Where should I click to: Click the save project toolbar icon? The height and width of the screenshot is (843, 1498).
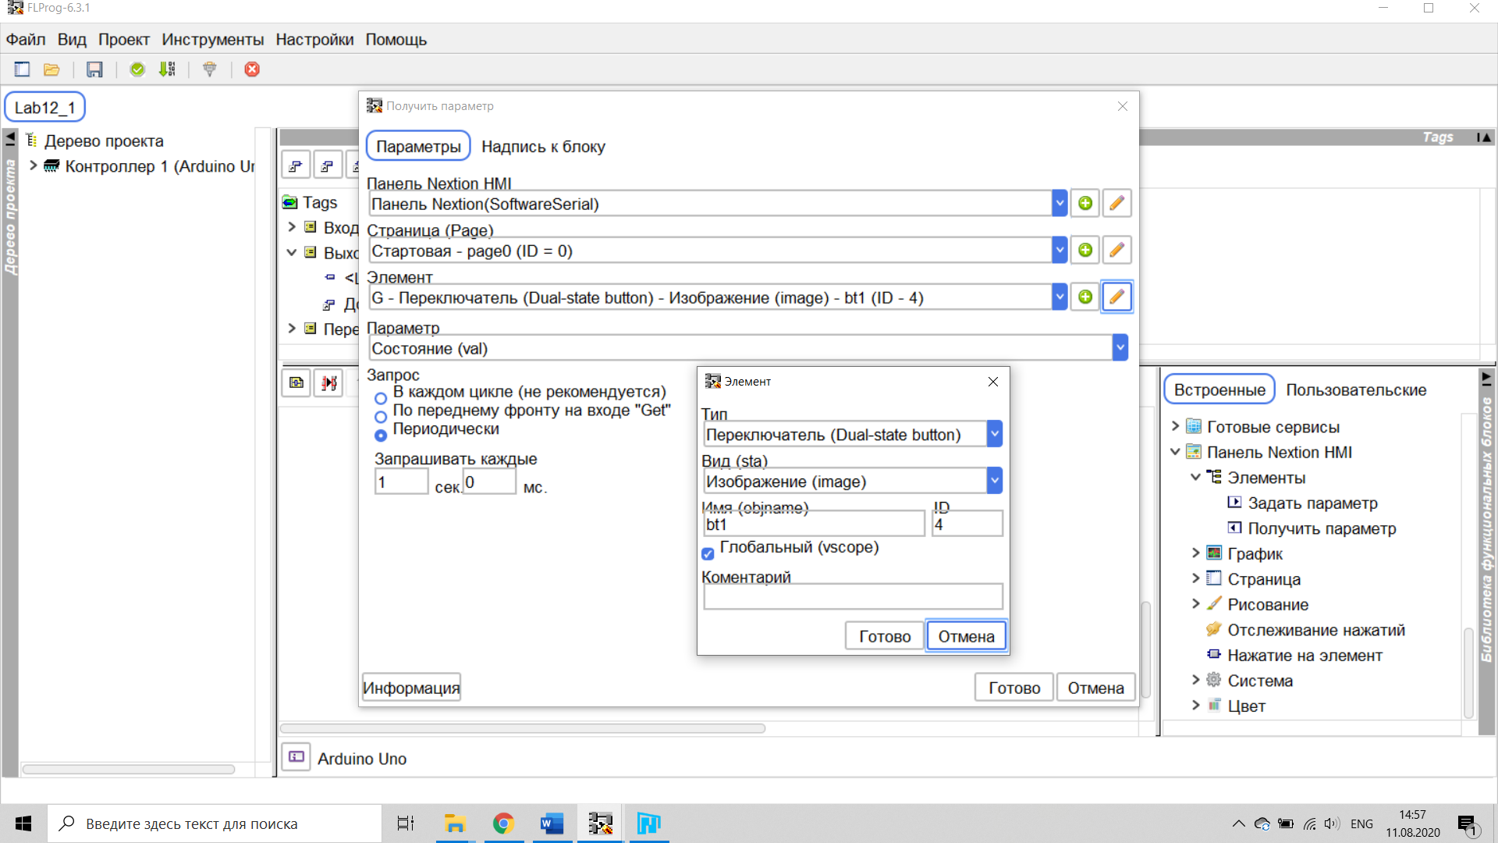coord(94,69)
